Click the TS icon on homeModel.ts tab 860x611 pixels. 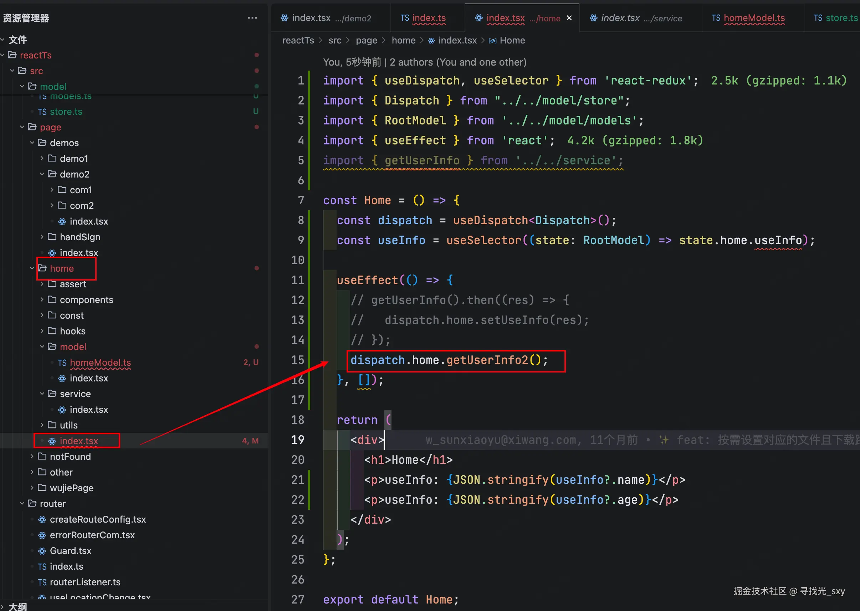click(716, 18)
